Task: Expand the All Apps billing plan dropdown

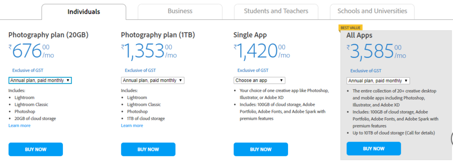Action: click(378, 81)
